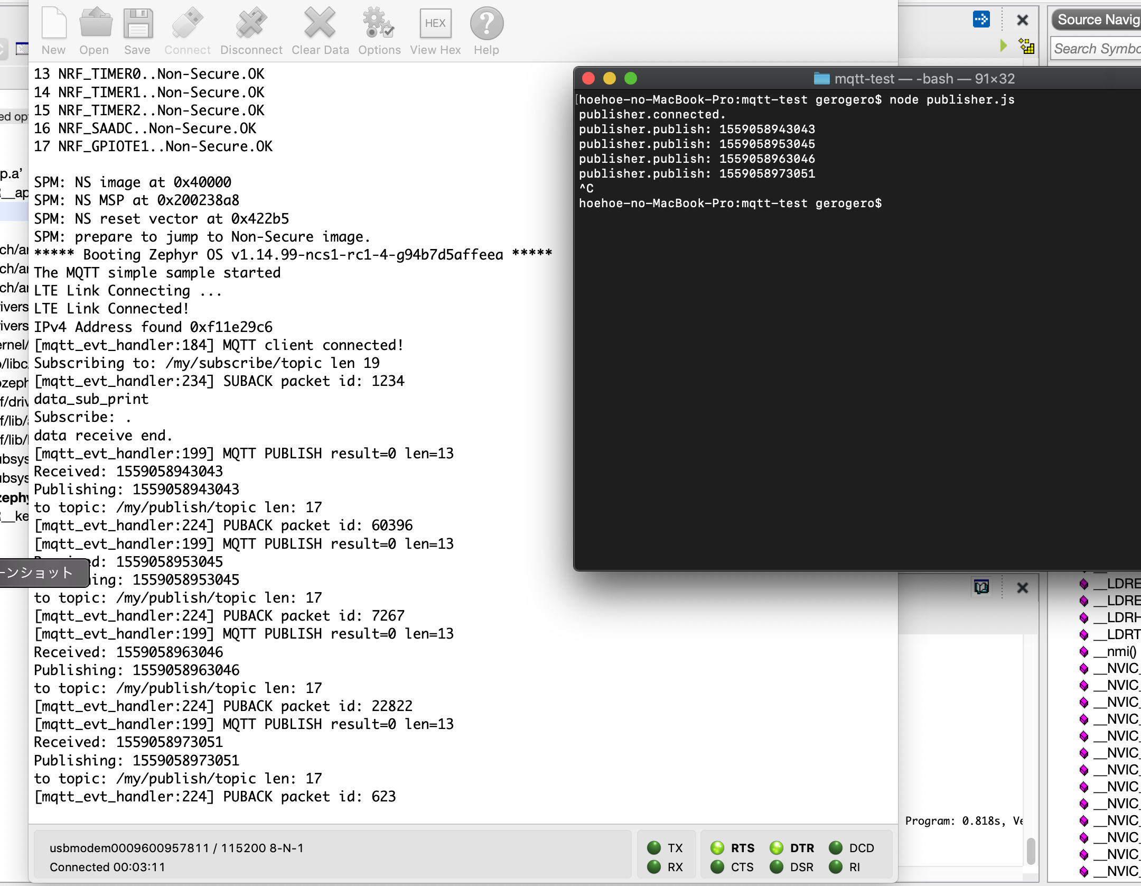
Task: Click 'publisher.publish: 1559058963046' in Terminal
Action: coord(697,159)
